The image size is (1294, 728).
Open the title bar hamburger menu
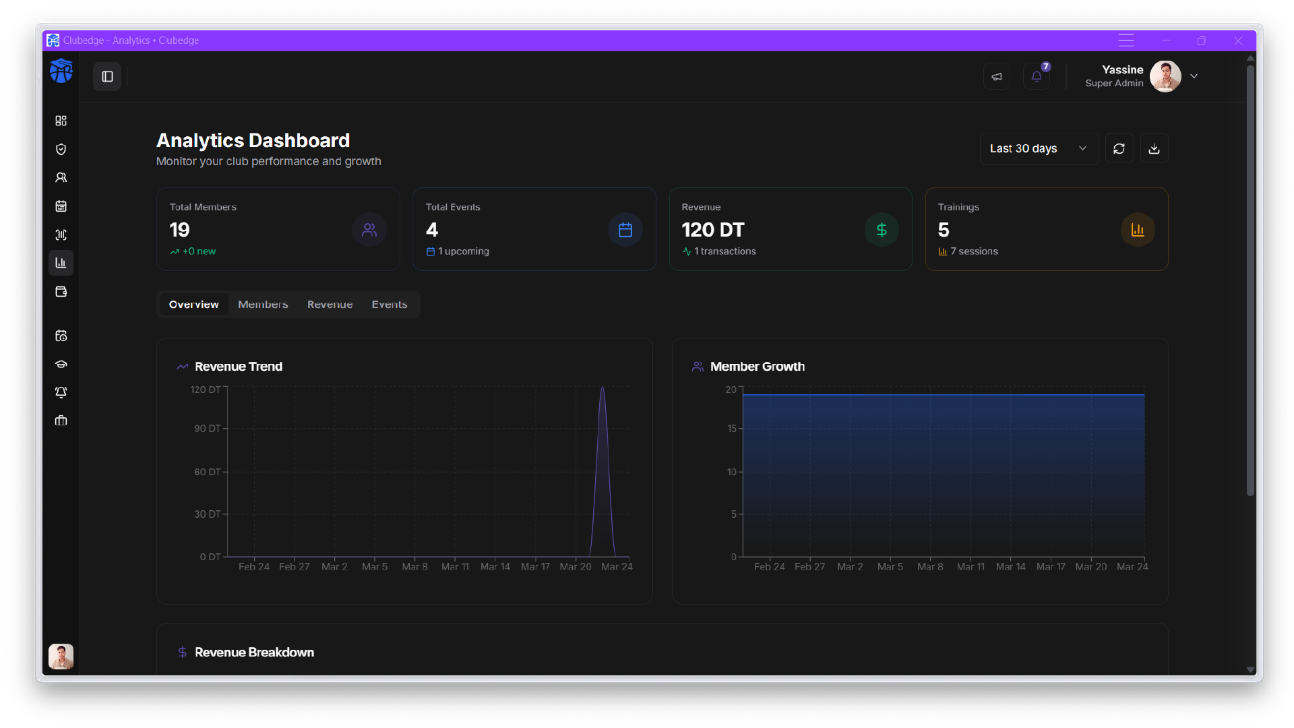click(1126, 40)
